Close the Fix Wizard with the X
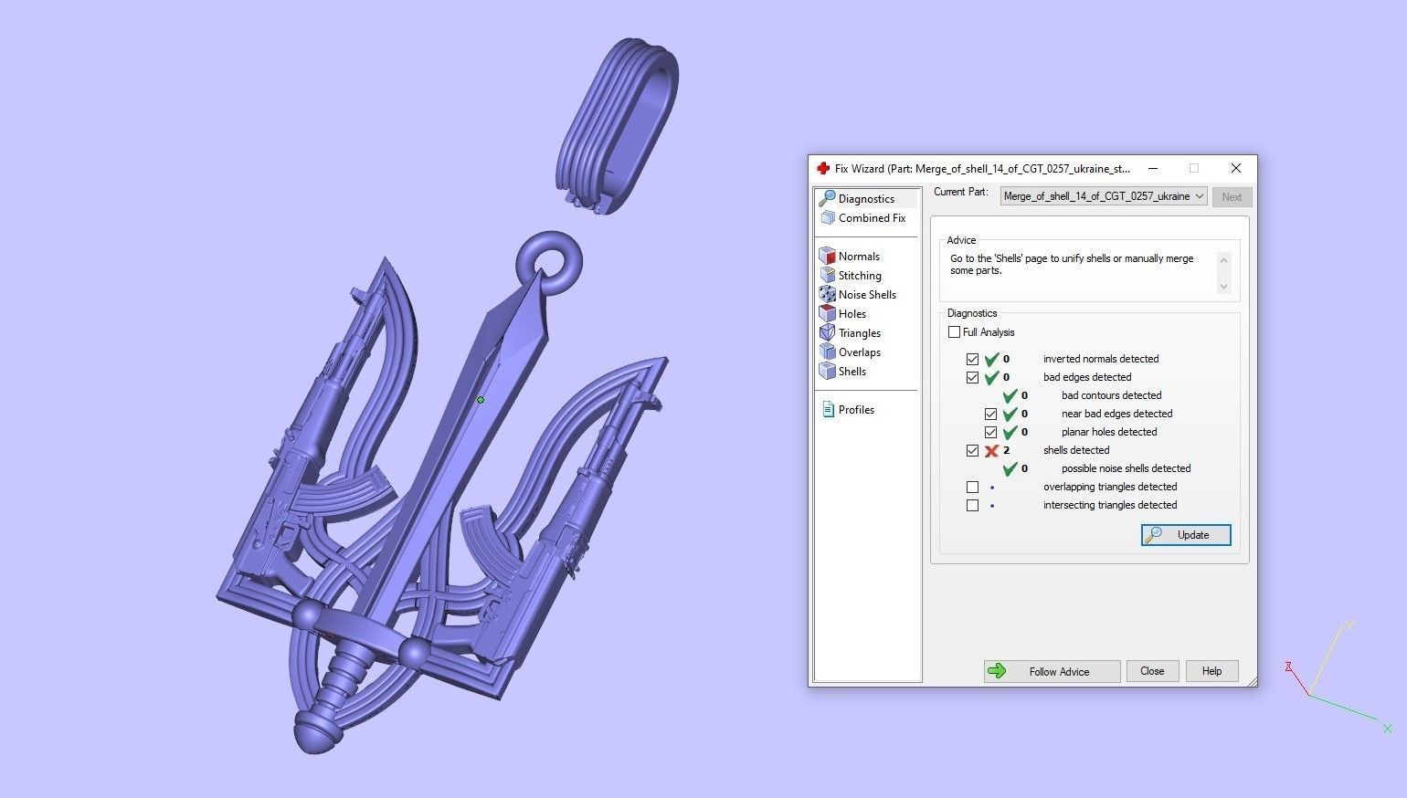The height and width of the screenshot is (798, 1407). click(x=1235, y=168)
